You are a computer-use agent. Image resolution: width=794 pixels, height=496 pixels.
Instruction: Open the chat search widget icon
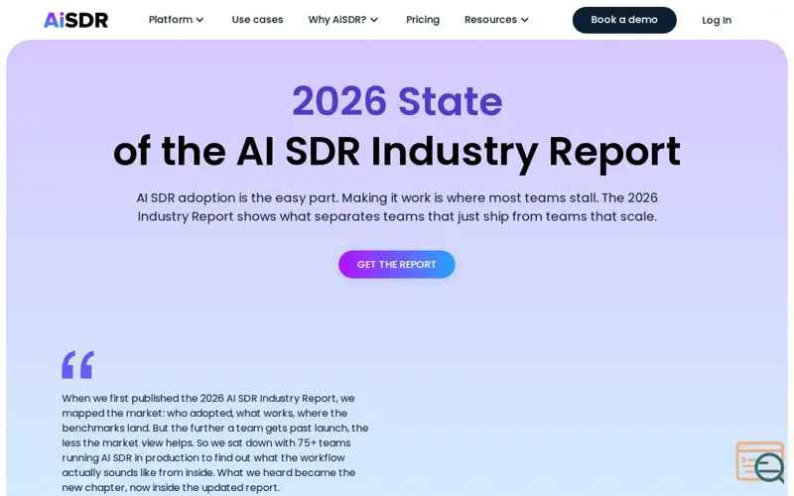pyautogui.click(x=760, y=462)
